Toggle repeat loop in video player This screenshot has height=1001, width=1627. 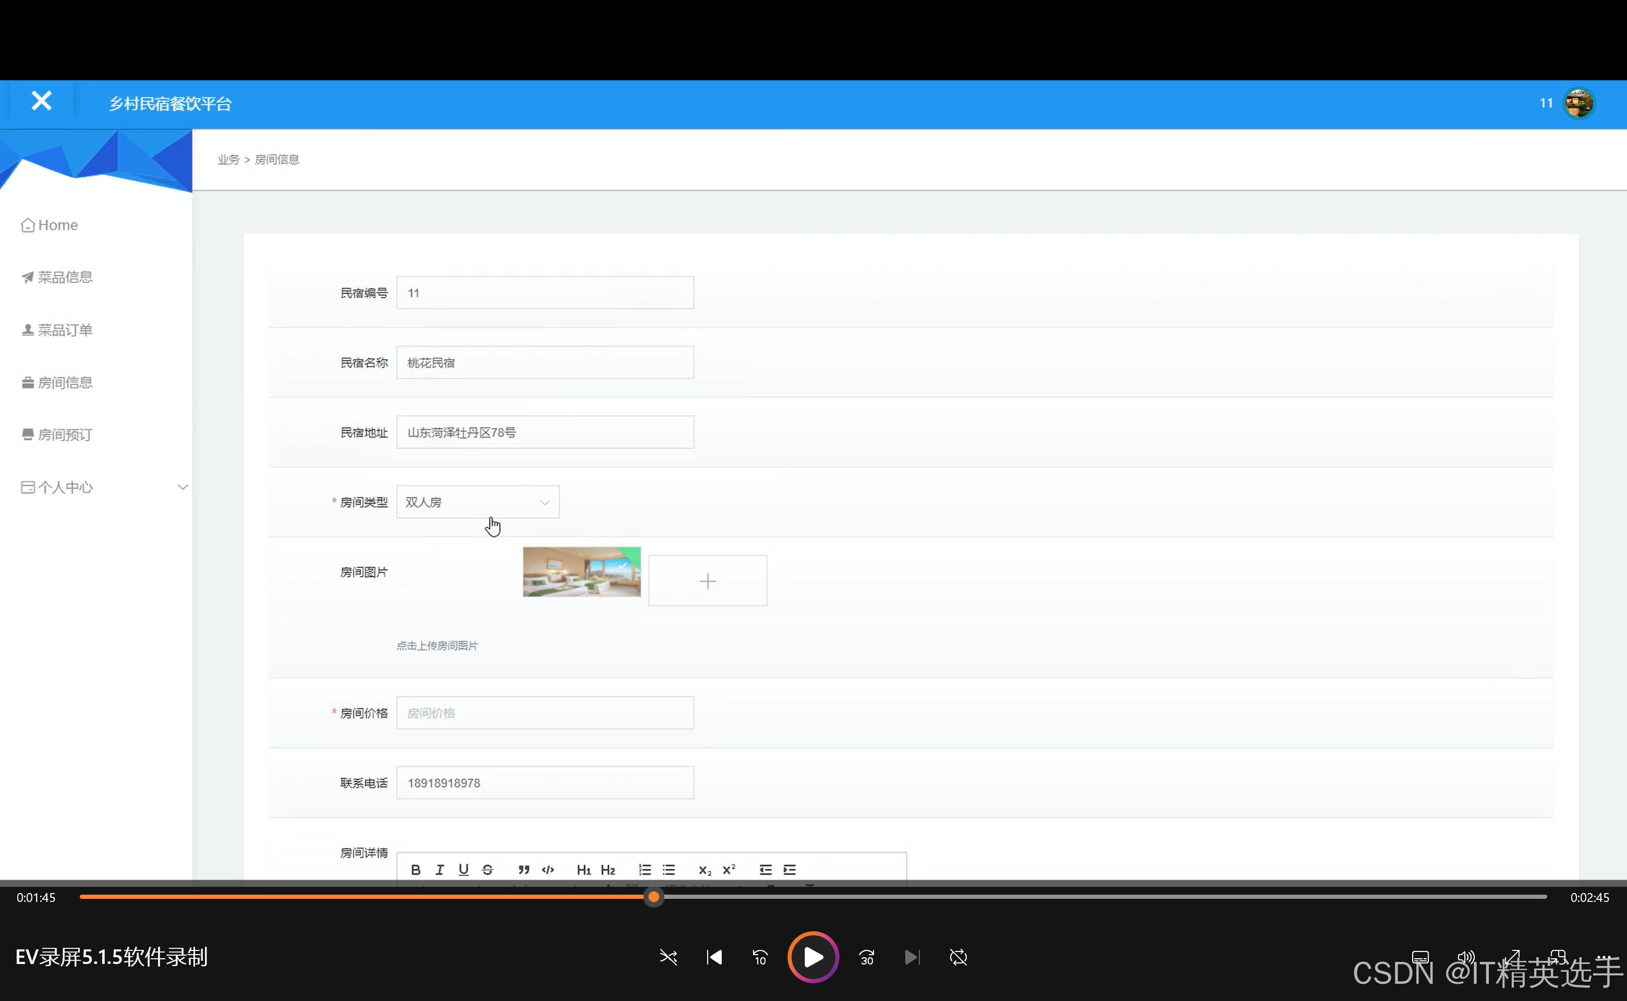point(957,957)
